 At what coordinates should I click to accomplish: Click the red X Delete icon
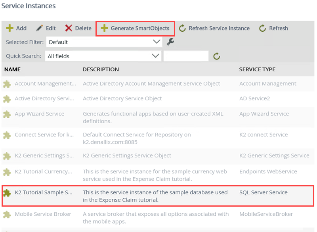(69, 28)
